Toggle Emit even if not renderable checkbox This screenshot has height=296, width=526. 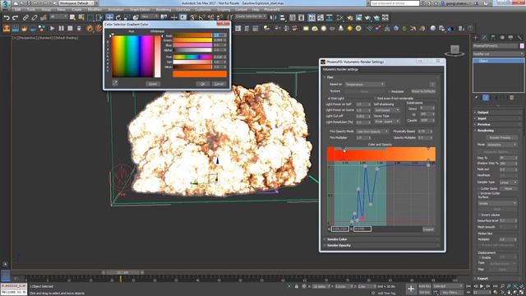pyautogui.click(x=376, y=99)
